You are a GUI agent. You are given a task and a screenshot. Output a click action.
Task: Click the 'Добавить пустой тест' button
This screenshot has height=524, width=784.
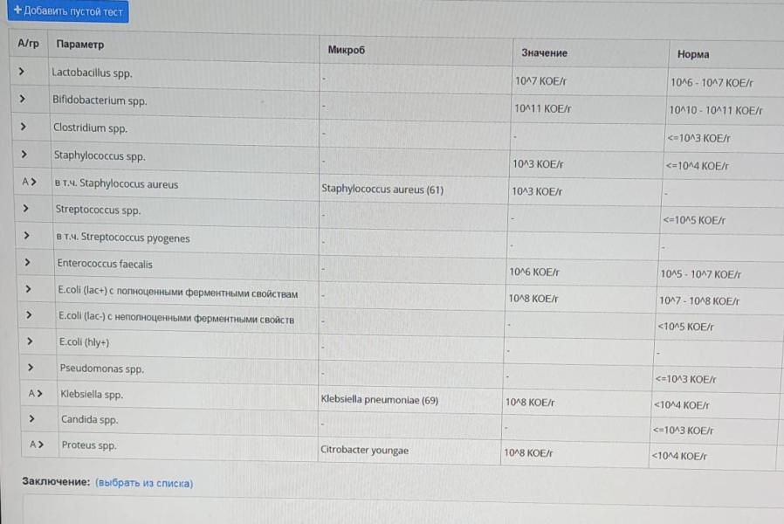(68, 11)
